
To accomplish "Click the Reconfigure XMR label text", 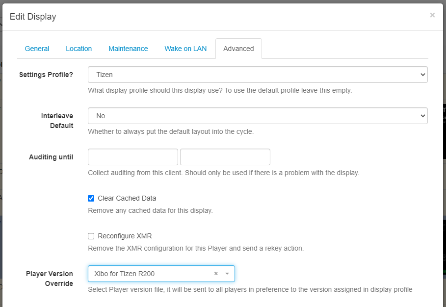I will coord(125,236).
